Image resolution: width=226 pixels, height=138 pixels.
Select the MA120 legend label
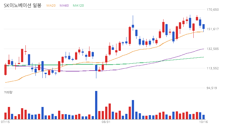tap(78, 5)
